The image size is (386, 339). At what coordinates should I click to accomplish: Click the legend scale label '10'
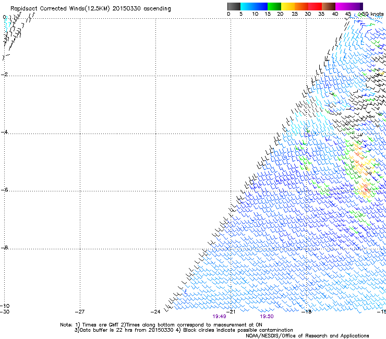255,14
